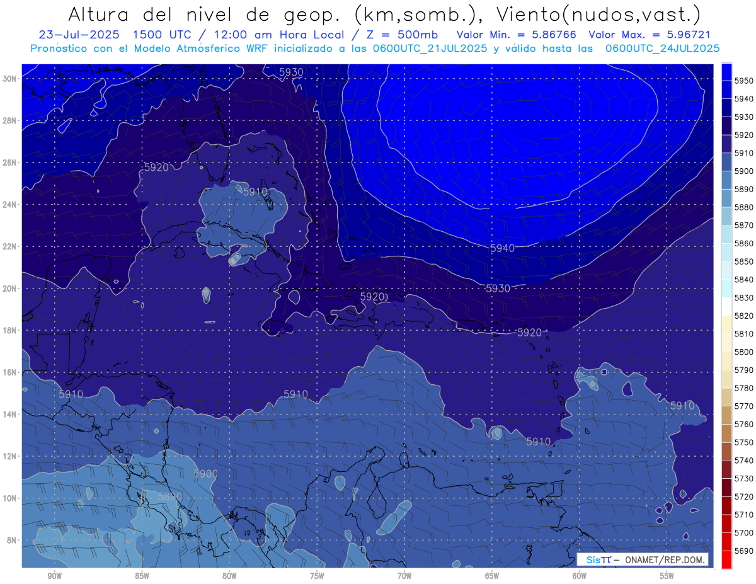Pick the bright red swatch below 5690
756x584 pixels.
726,559
